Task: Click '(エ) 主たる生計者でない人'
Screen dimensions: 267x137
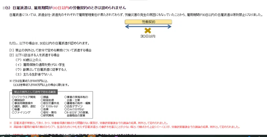Action: click(34, 74)
